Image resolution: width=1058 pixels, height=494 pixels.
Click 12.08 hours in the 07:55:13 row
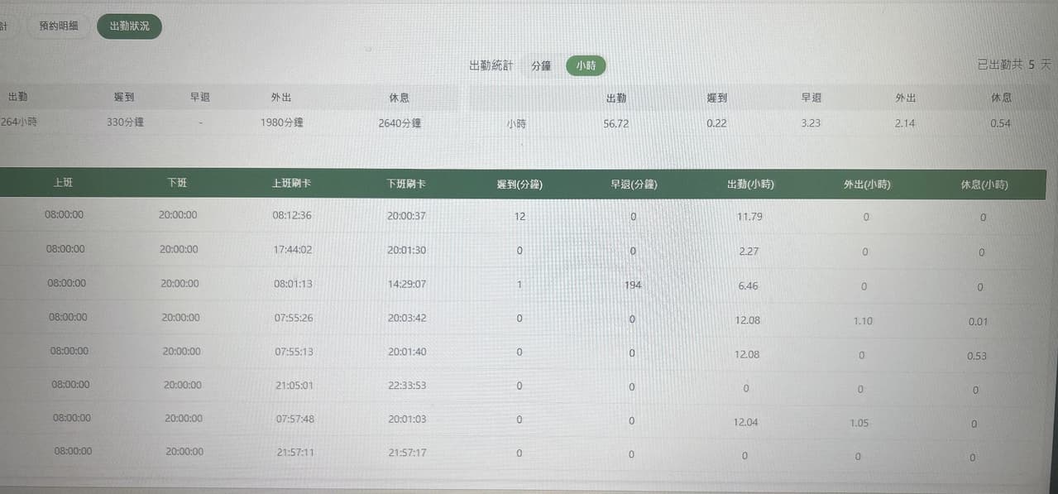[747, 354]
